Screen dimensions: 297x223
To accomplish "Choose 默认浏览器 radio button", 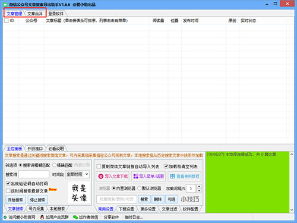I will pos(140,189).
